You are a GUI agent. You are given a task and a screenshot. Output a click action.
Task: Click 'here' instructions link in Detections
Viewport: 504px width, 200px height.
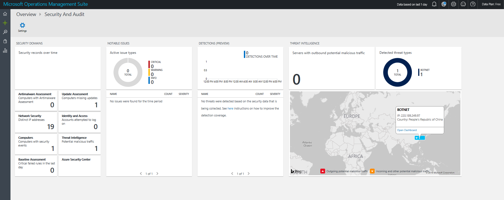point(230,108)
